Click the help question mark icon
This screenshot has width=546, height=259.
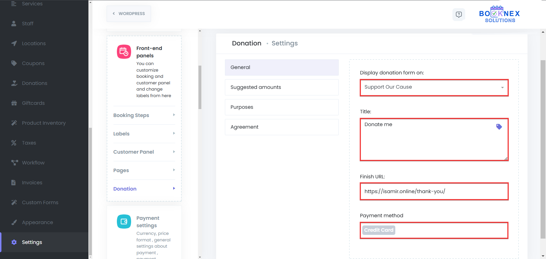[458, 14]
